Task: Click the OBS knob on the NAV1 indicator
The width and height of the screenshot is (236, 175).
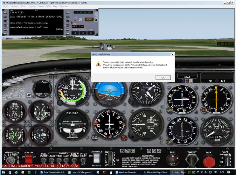Action: pos(169,111)
